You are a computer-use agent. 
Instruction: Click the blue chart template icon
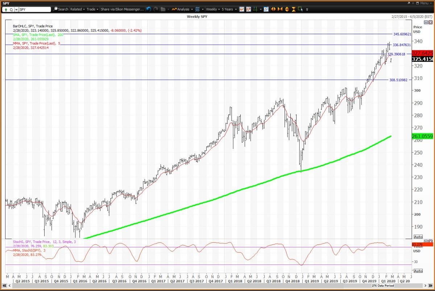(x=266, y=9)
